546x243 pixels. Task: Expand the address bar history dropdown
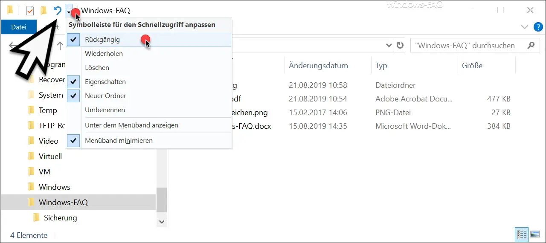point(389,45)
